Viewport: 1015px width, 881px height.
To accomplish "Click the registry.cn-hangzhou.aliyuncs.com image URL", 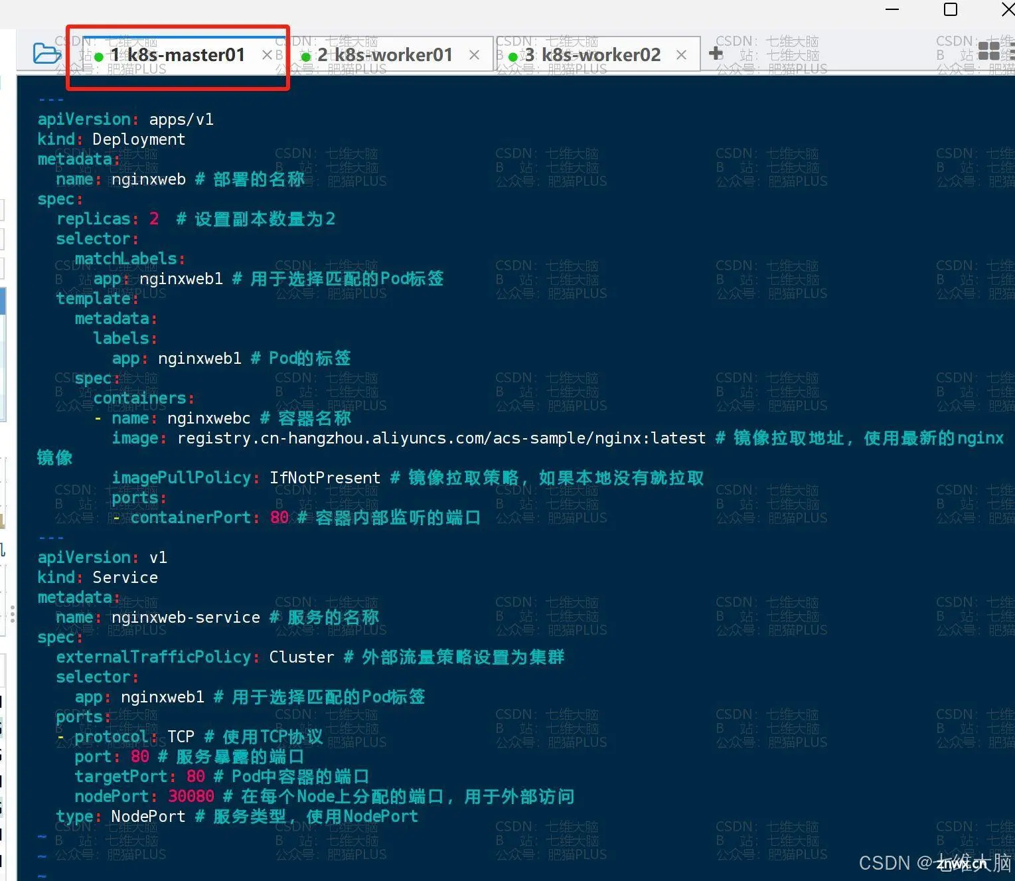I will [x=441, y=438].
